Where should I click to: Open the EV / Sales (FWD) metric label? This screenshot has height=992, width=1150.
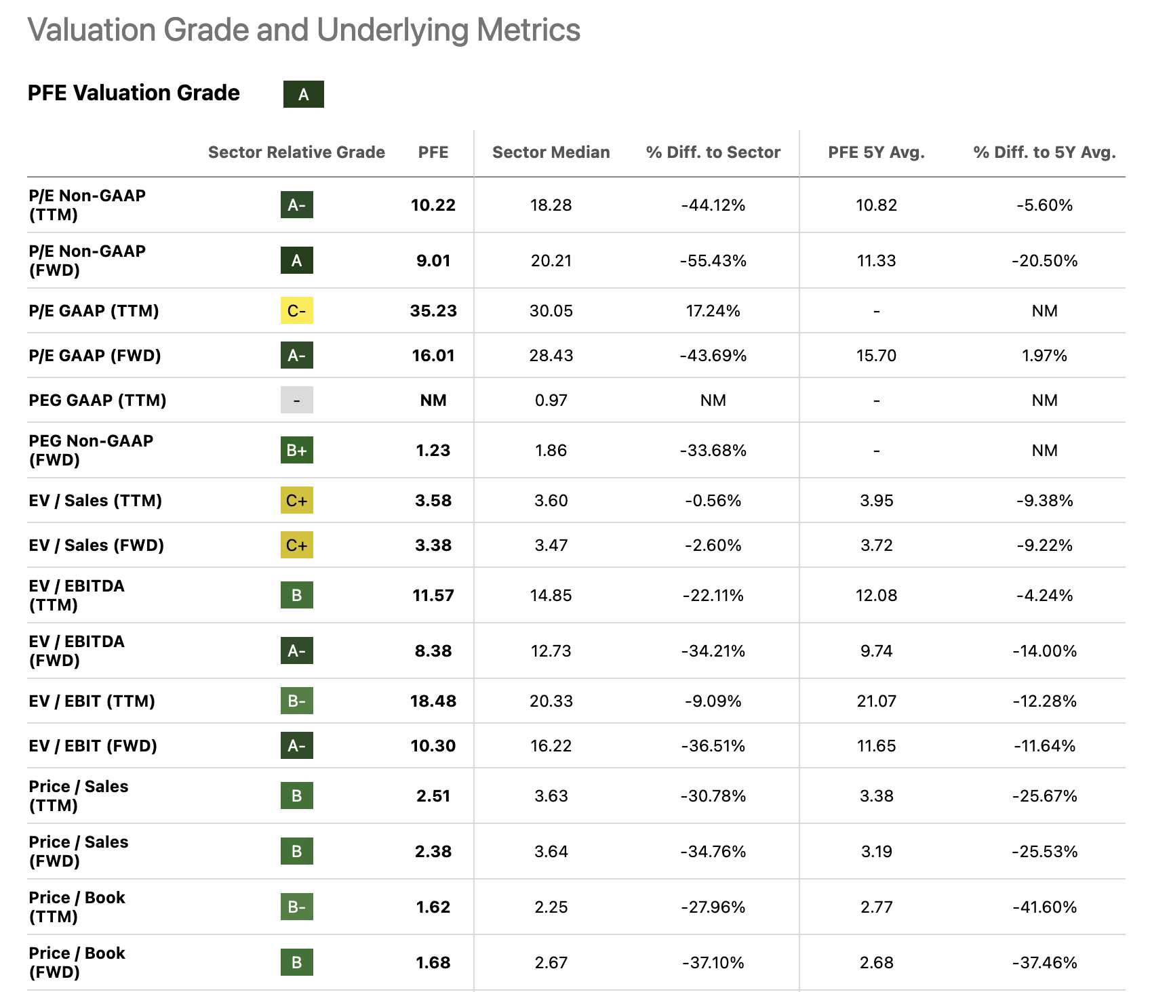click(96, 545)
